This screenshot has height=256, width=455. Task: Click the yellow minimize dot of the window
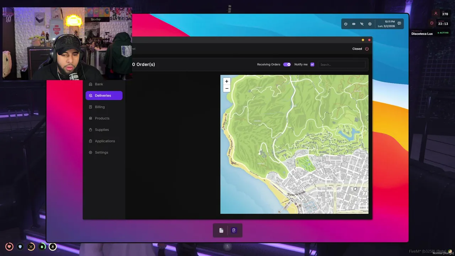363,40
